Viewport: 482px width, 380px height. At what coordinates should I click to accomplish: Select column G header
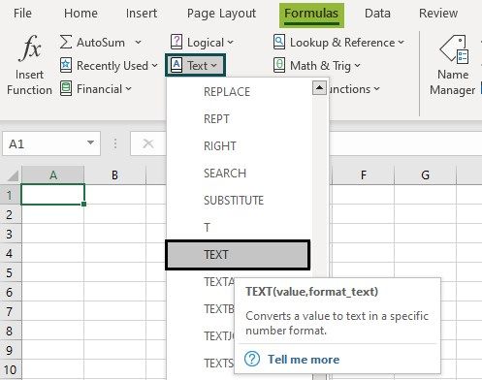click(x=425, y=175)
